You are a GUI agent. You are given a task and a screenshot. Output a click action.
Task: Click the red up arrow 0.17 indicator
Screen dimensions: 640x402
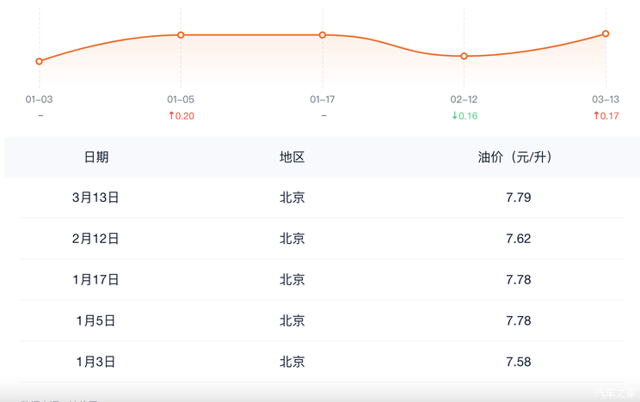point(606,116)
